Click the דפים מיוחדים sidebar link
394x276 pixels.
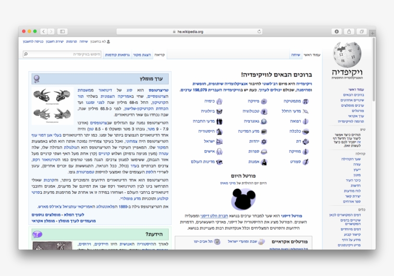coord(351,229)
